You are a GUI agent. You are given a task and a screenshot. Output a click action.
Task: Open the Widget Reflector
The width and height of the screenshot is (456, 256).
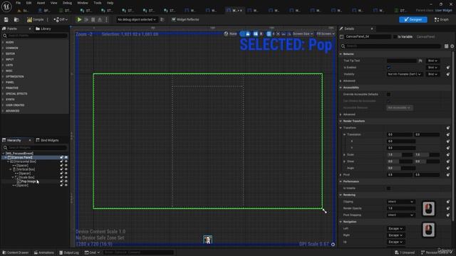(185, 19)
